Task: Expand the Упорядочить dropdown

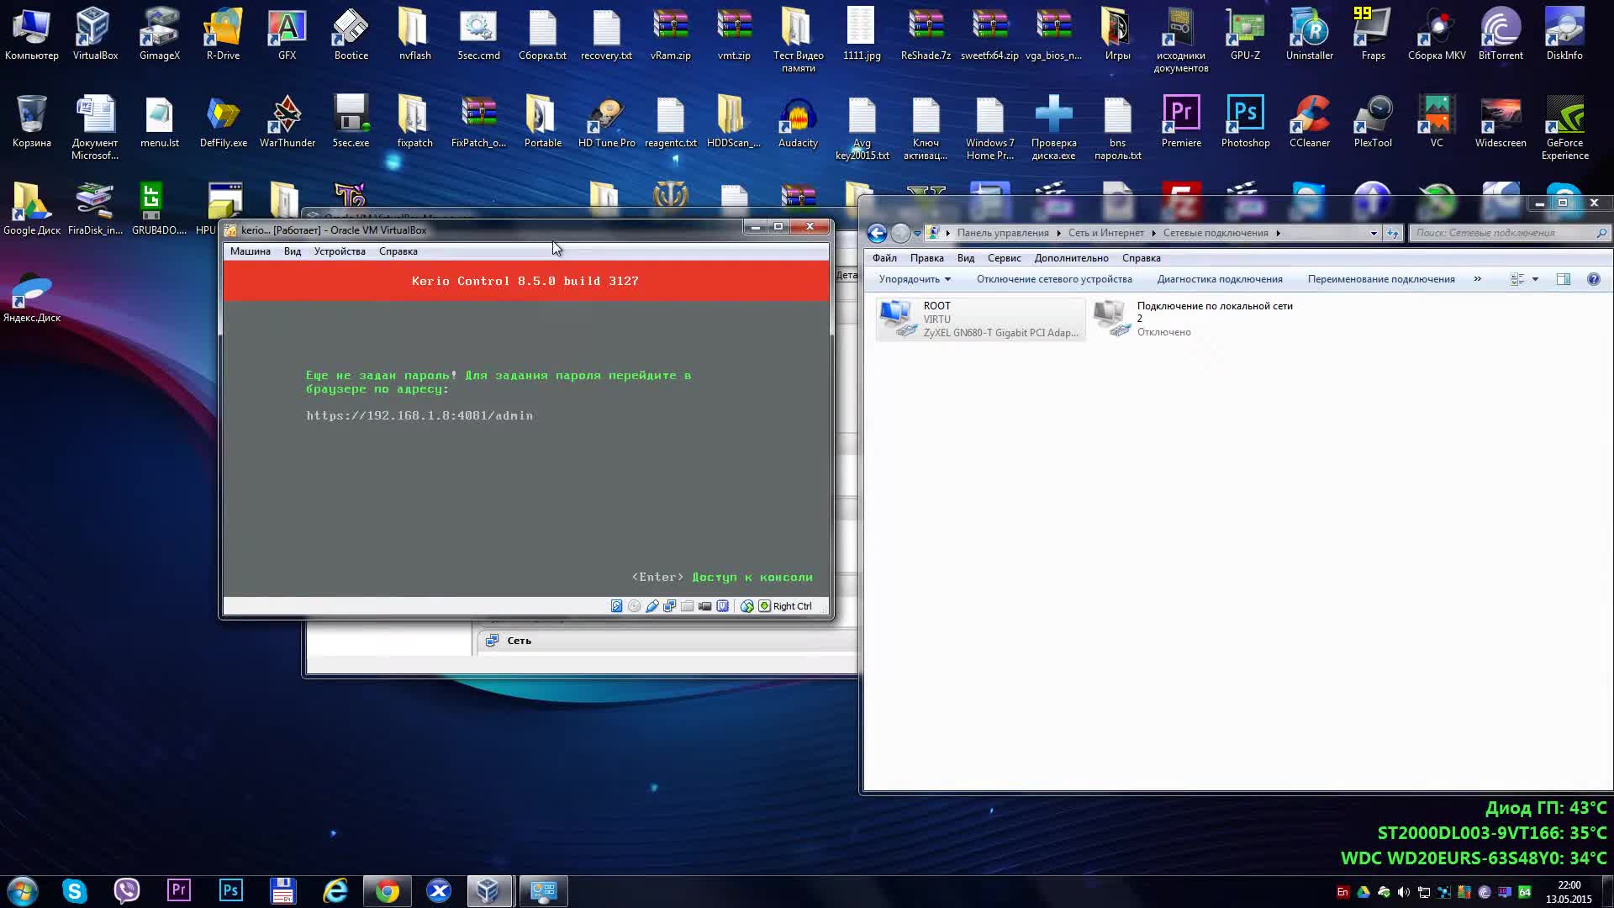Action: [x=915, y=279]
